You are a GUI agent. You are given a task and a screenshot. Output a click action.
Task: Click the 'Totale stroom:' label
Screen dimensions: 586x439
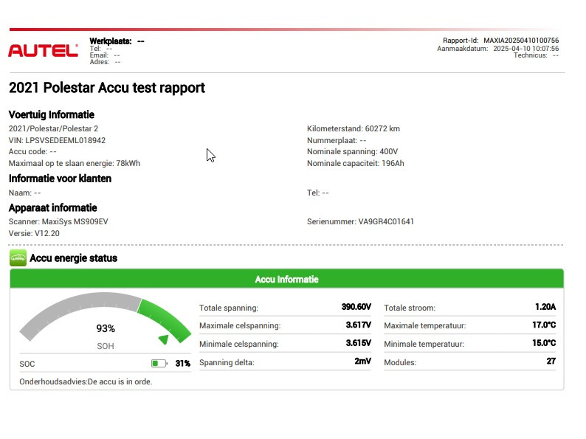tap(410, 308)
